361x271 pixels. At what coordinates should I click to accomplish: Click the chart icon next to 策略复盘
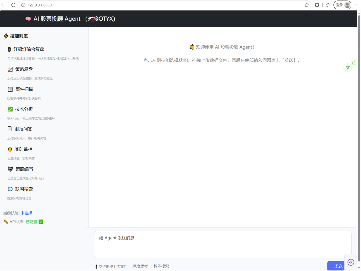(x=10, y=69)
